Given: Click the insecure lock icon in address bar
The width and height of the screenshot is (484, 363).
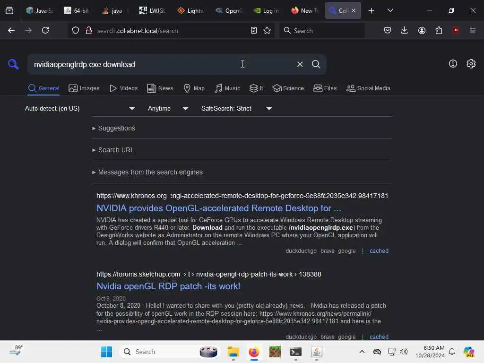Looking at the screenshot, I should tap(89, 31).
